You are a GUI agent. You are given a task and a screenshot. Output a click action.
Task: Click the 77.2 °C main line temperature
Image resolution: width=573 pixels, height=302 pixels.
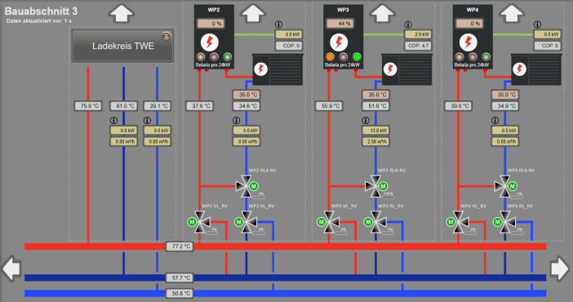tap(180, 246)
